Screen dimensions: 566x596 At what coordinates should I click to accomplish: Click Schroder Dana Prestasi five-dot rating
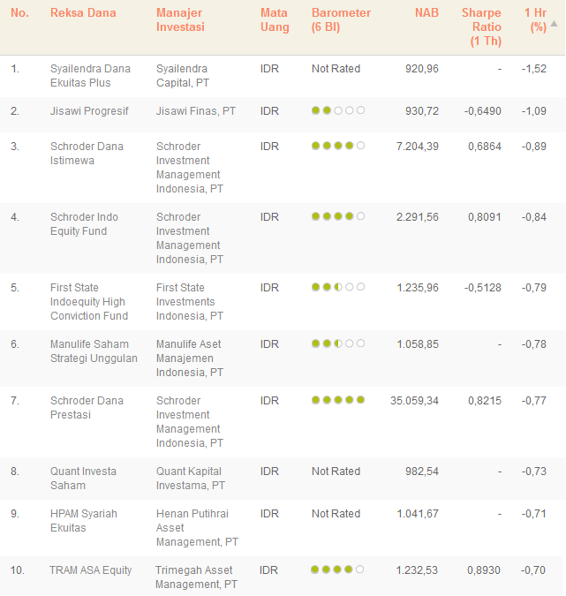(x=337, y=401)
